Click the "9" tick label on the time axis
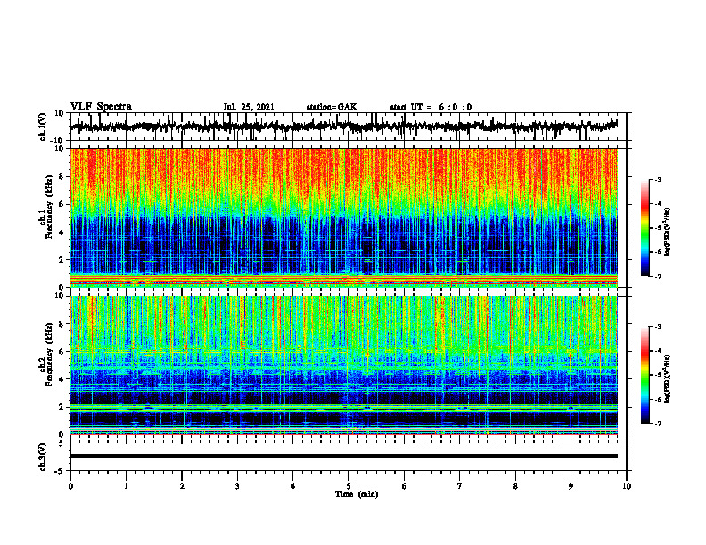Image resolution: width=706 pixels, height=545 pixels. tap(571, 486)
